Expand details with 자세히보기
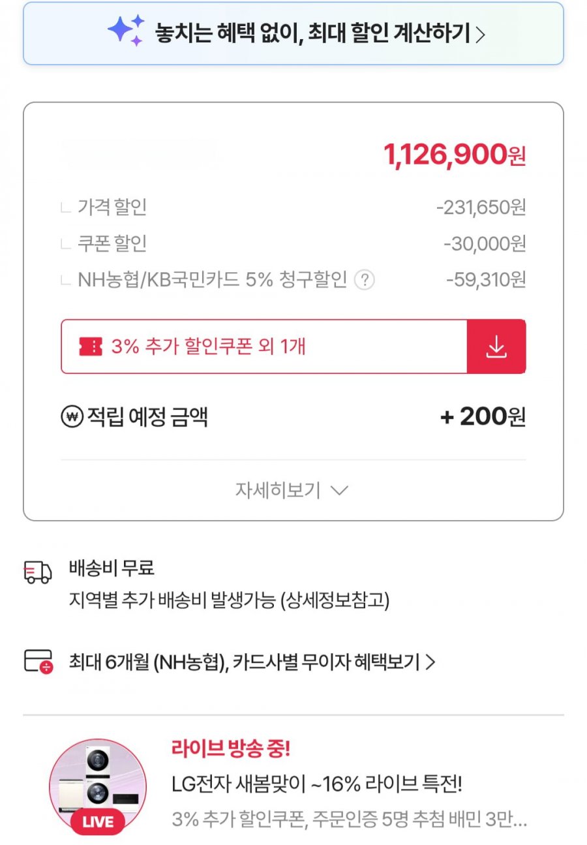The image size is (587, 845). pyautogui.click(x=278, y=491)
